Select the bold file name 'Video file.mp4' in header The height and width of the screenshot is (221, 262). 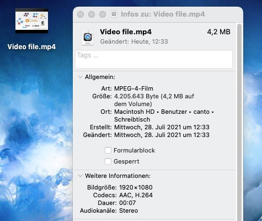126,32
